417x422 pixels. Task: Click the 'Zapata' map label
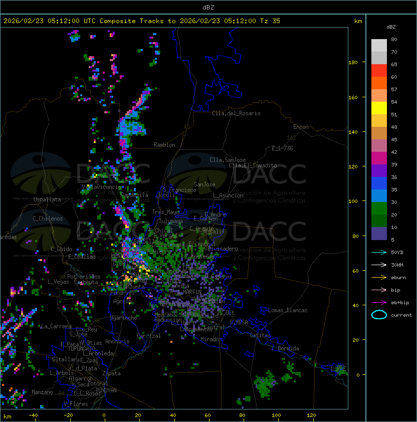[x=111, y=373]
